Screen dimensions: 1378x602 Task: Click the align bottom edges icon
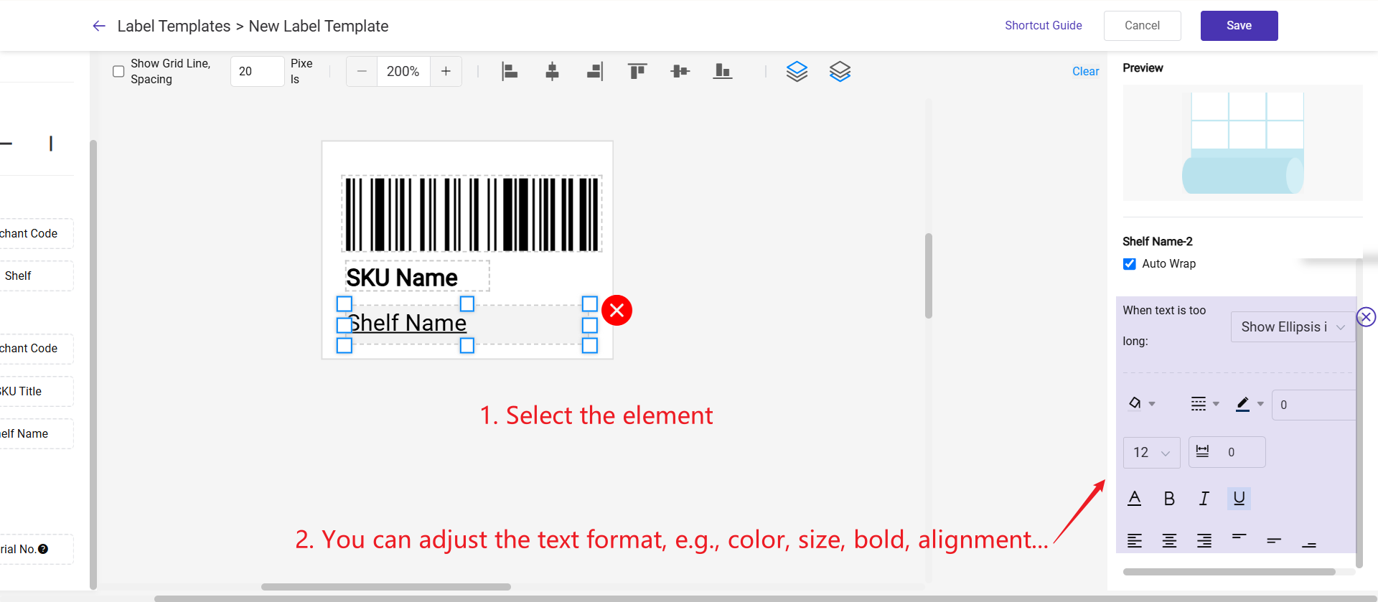722,71
